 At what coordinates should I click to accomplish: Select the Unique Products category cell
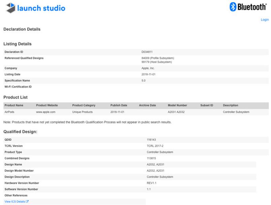(x=82, y=112)
